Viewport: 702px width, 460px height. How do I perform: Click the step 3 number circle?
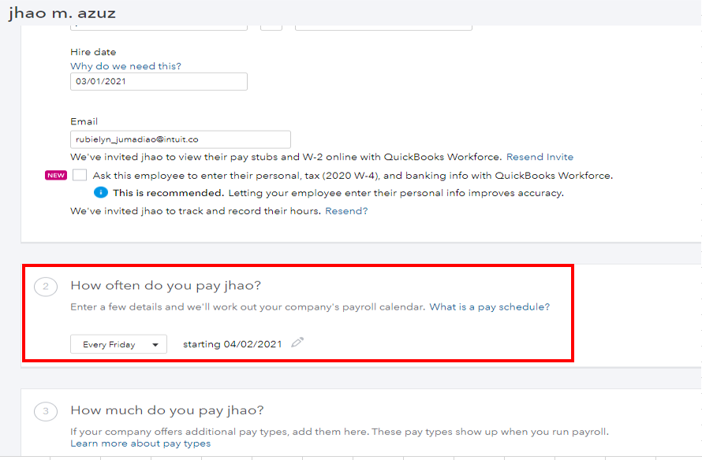[x=45, y=411]
